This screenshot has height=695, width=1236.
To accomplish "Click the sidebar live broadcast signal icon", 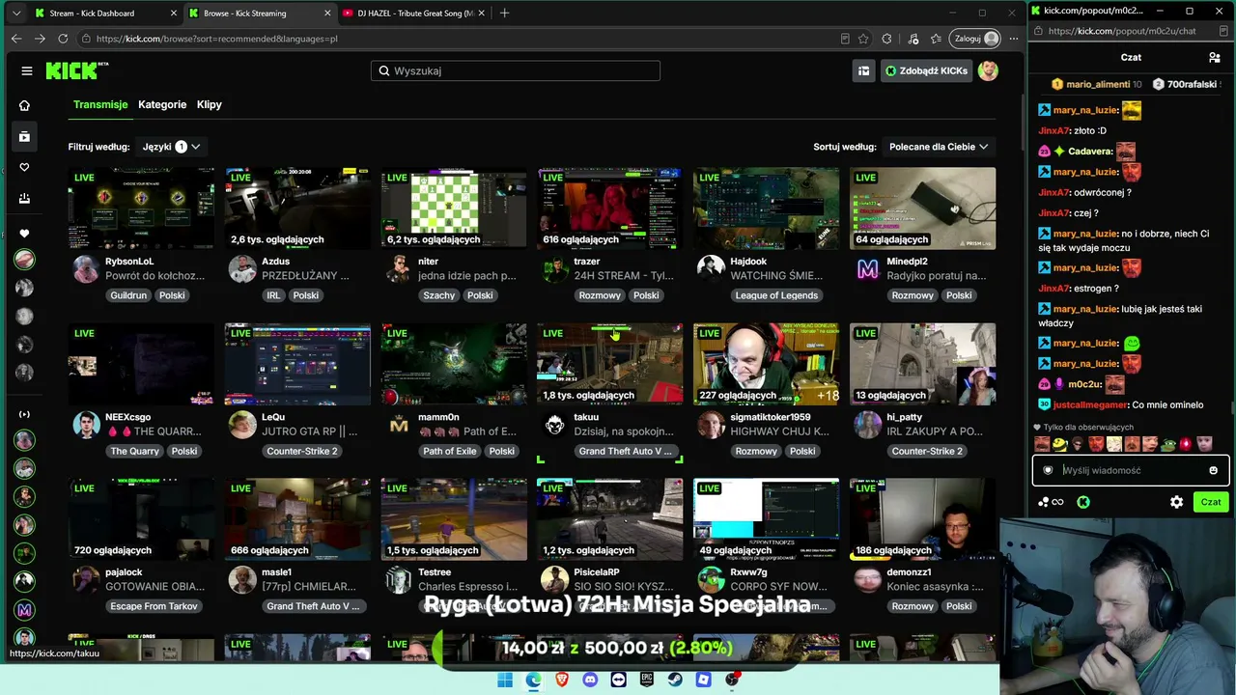I will [x=25, y=414].
